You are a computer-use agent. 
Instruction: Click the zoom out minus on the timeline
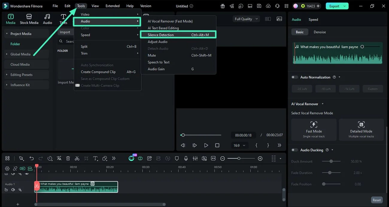pos(223,158)
